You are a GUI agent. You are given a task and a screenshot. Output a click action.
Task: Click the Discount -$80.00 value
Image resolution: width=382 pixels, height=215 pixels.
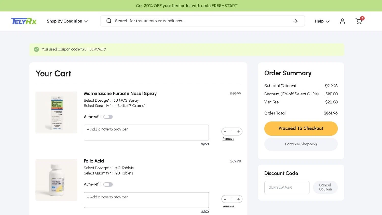tap(331, 94)
